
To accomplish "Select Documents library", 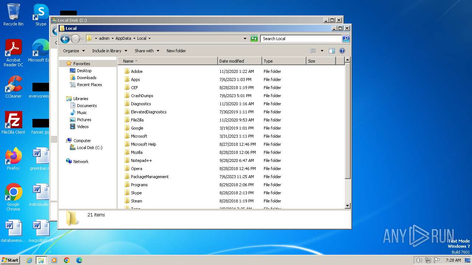I will 87,106.
